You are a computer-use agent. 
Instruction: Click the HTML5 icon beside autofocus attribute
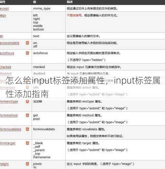(x=27, y=53)
